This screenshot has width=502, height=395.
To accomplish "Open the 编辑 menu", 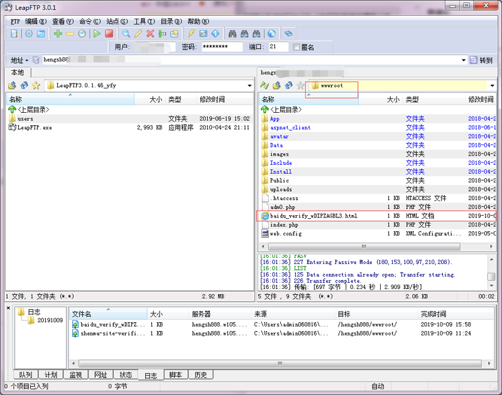I will click(36, 21).
